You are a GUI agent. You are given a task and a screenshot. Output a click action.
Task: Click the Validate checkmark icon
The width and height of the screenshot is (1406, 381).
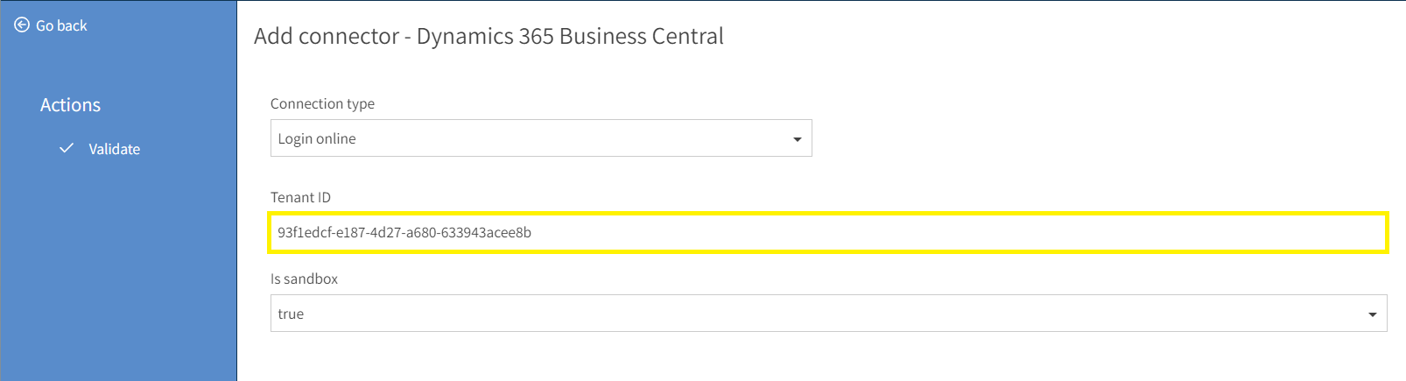click(67, 148)
